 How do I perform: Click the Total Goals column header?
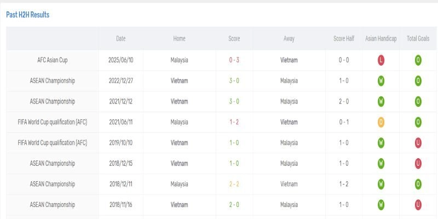418,39
